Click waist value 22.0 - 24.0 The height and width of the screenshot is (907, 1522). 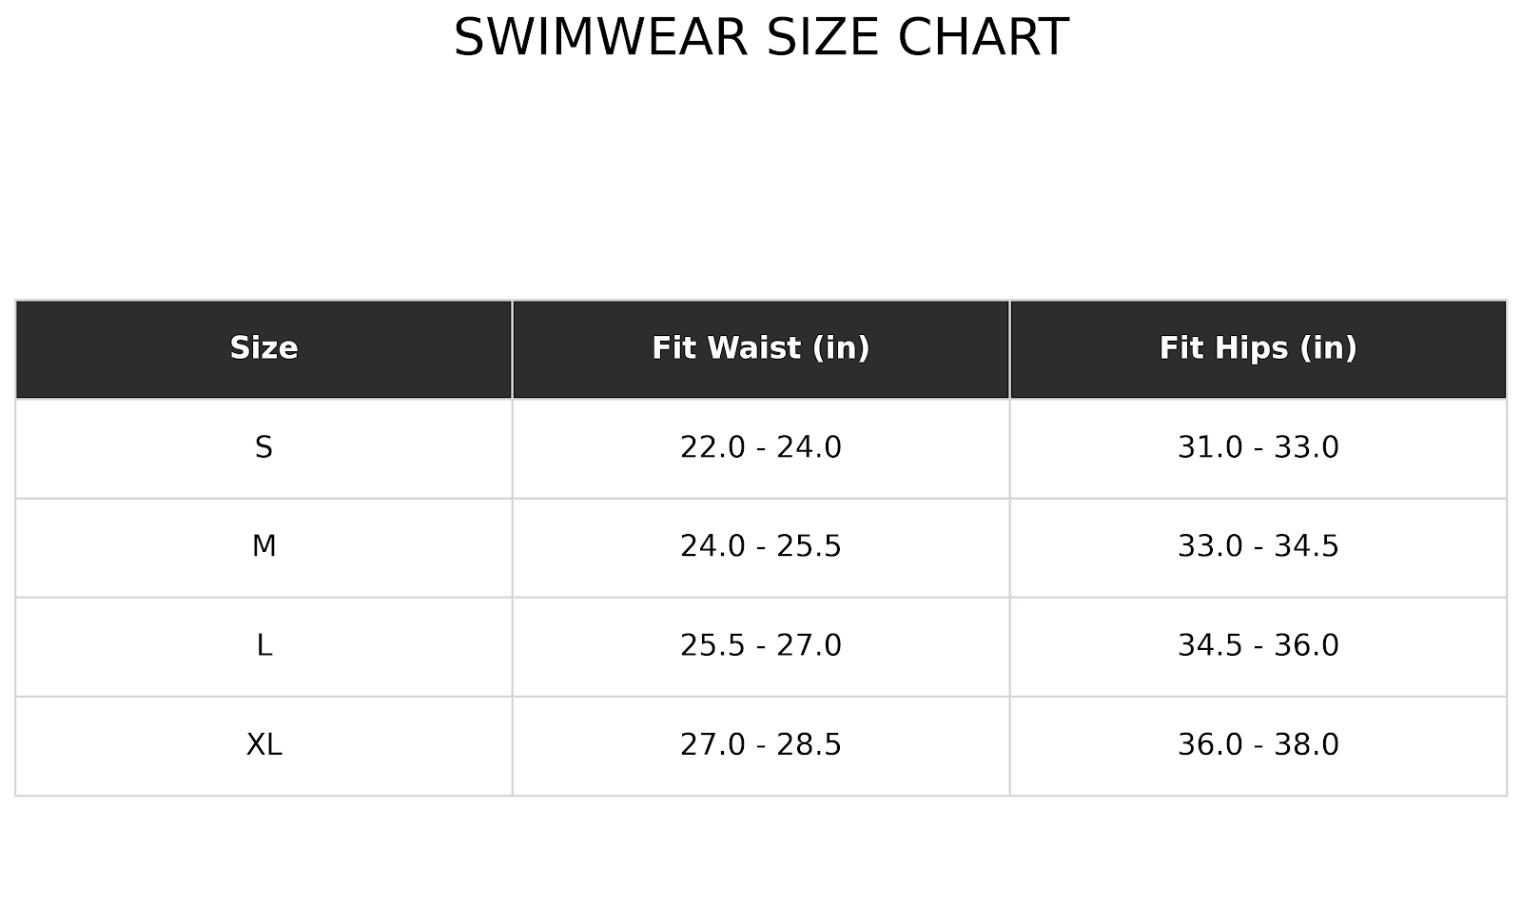tap(760, 447)
